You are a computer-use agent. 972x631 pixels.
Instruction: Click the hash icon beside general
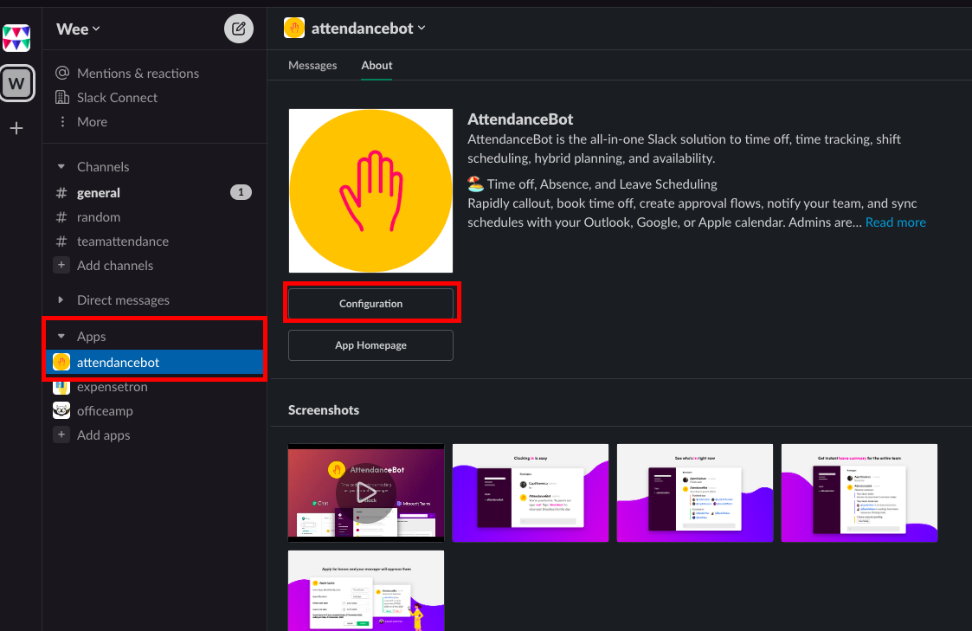(x=61, y=193)
